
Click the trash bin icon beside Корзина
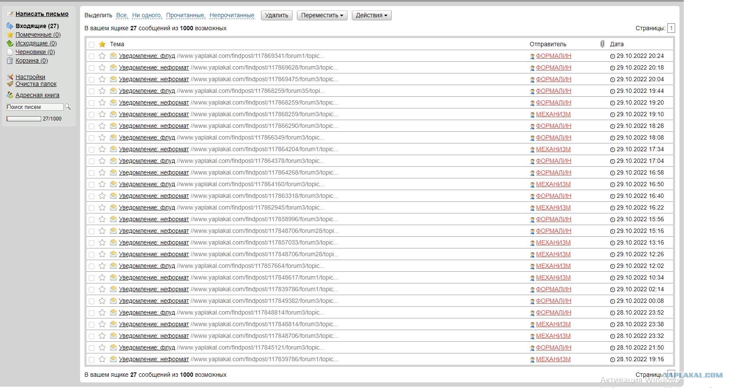10,60
